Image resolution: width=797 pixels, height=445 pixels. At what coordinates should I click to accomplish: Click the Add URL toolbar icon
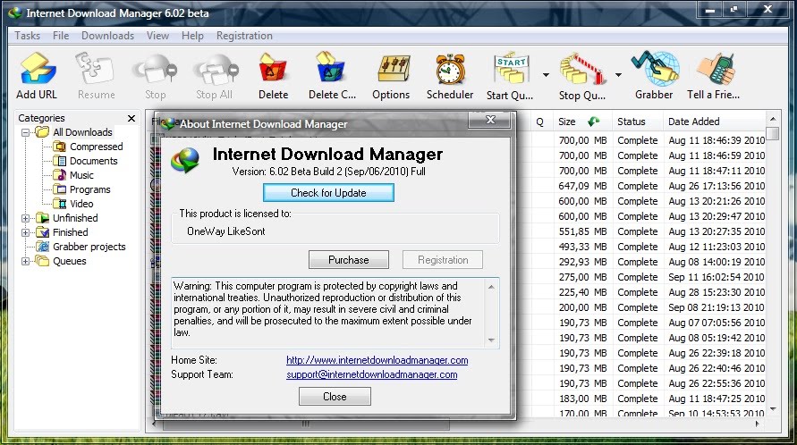37,76
